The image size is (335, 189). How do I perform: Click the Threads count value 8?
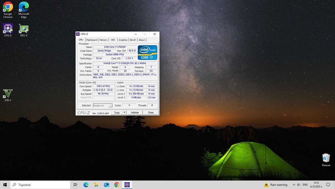click(152, 105)
